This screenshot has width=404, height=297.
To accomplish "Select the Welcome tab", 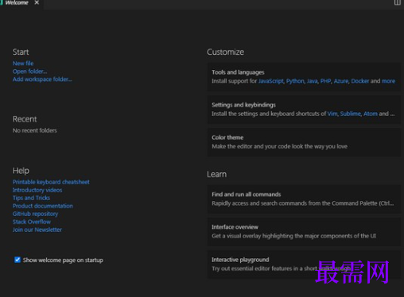I will (x=17, y=2).
